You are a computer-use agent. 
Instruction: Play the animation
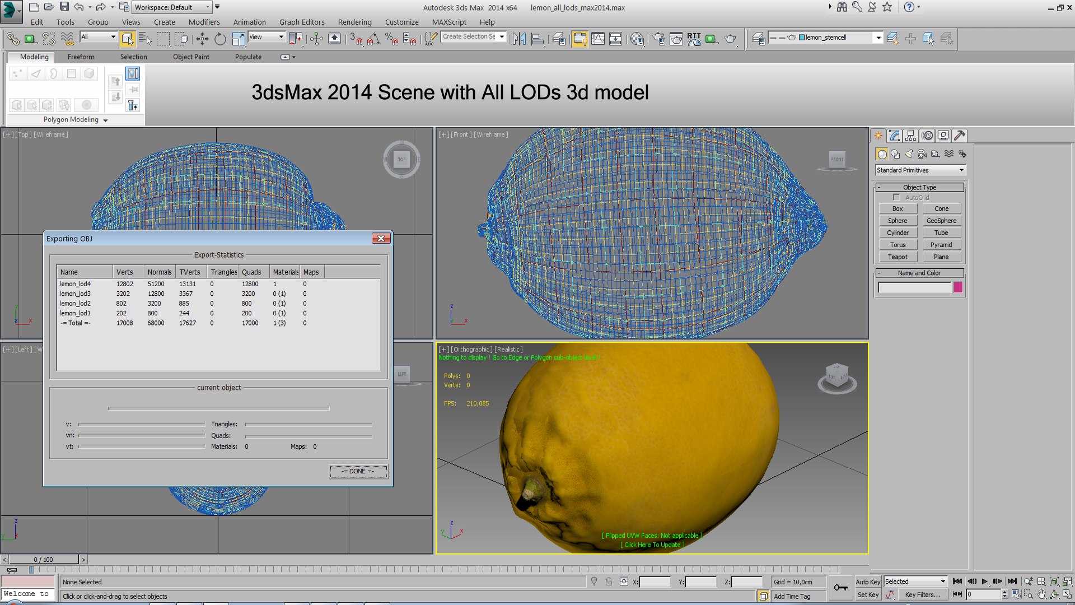pyautogui.click(x=985, y=581)
